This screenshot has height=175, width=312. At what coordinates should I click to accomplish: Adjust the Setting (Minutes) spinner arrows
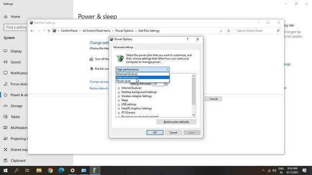coord(166,84)
